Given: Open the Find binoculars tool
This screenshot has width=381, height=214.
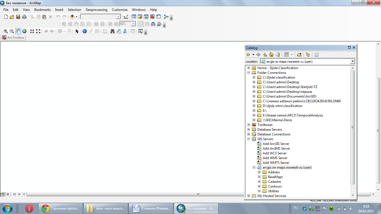Looking at the screenshot, I should 113,31.
